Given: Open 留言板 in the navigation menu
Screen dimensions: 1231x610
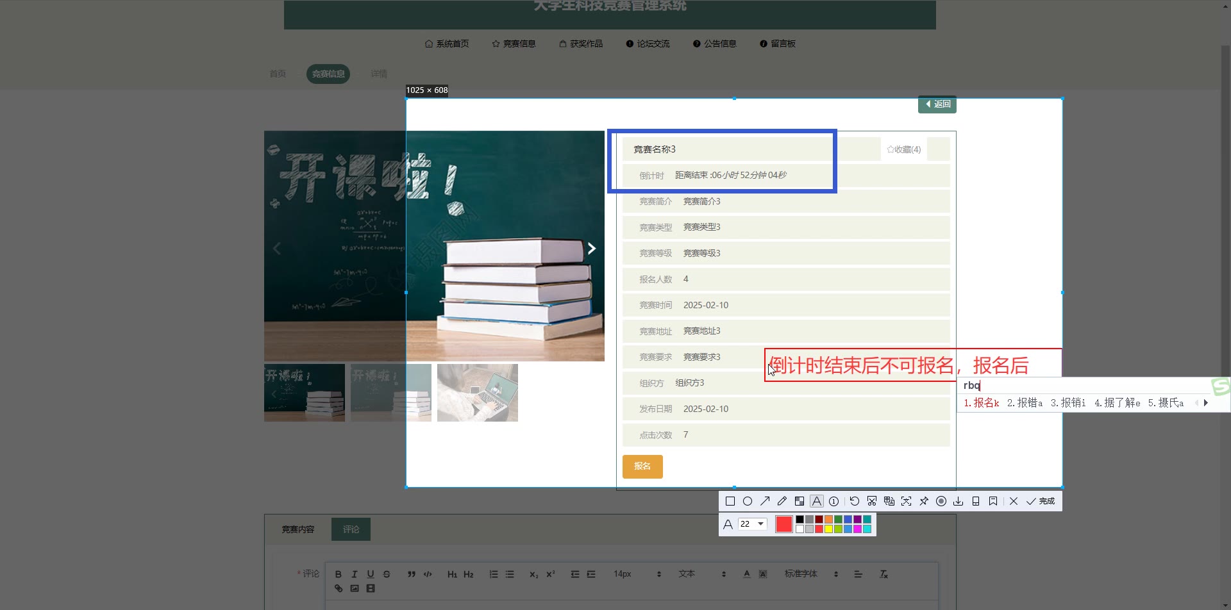Looking at the screenshot, I should click(778, 44).
